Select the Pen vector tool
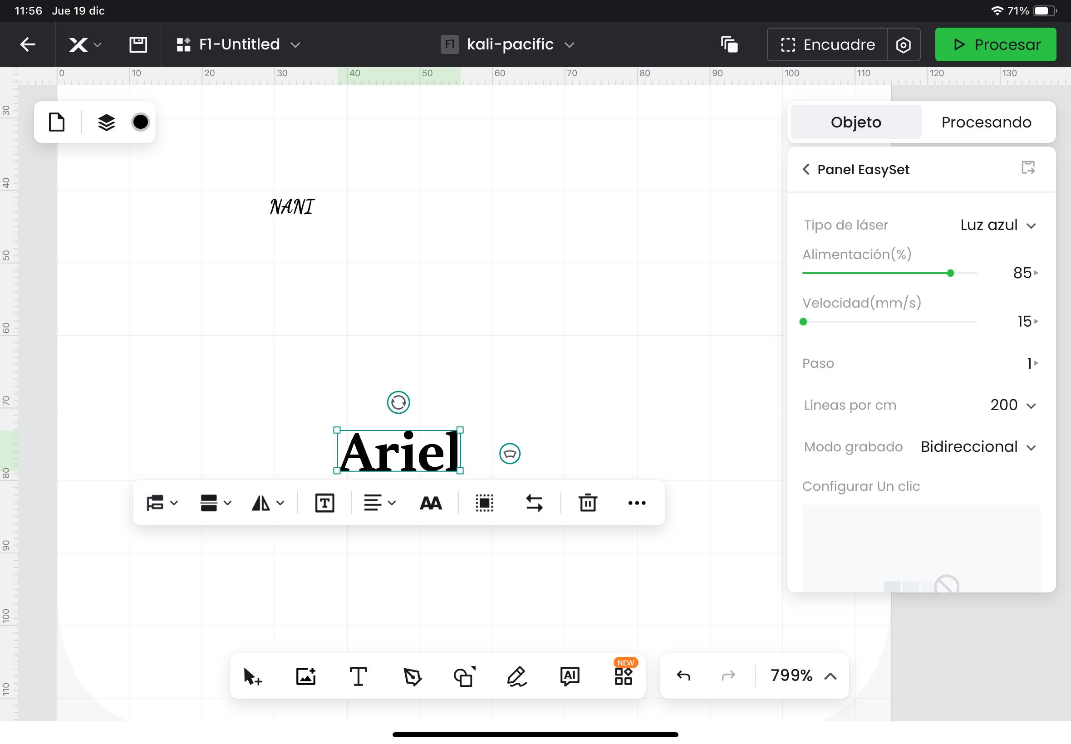This screenshot has height=744, width=1071. point(412,676)
